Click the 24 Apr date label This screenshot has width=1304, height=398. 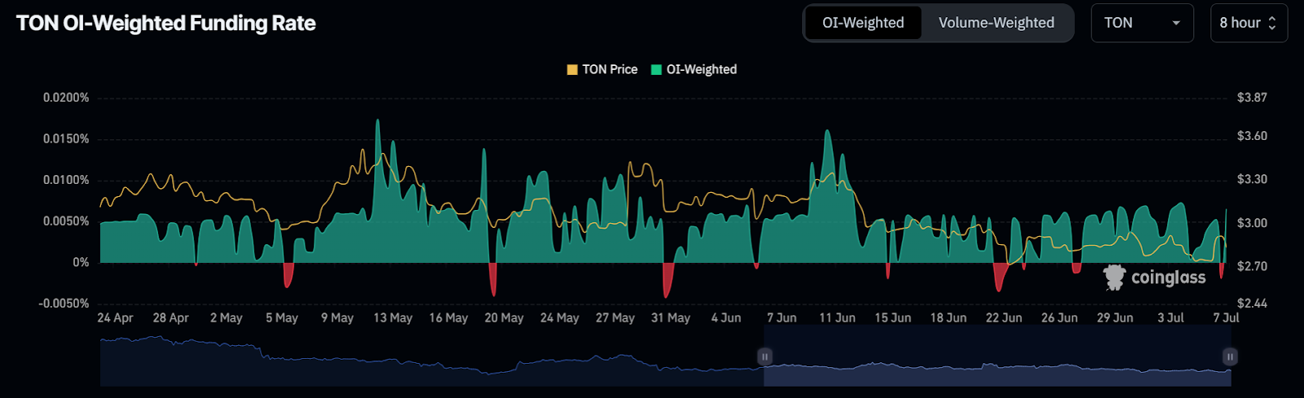click(x=115, y=317)
